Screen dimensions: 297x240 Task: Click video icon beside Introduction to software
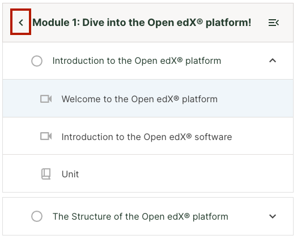tap(46, 136)
